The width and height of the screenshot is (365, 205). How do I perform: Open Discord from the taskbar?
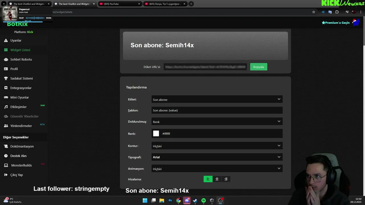(187, 200)
